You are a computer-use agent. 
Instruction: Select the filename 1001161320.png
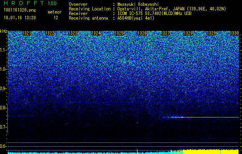tap(20, 10)
